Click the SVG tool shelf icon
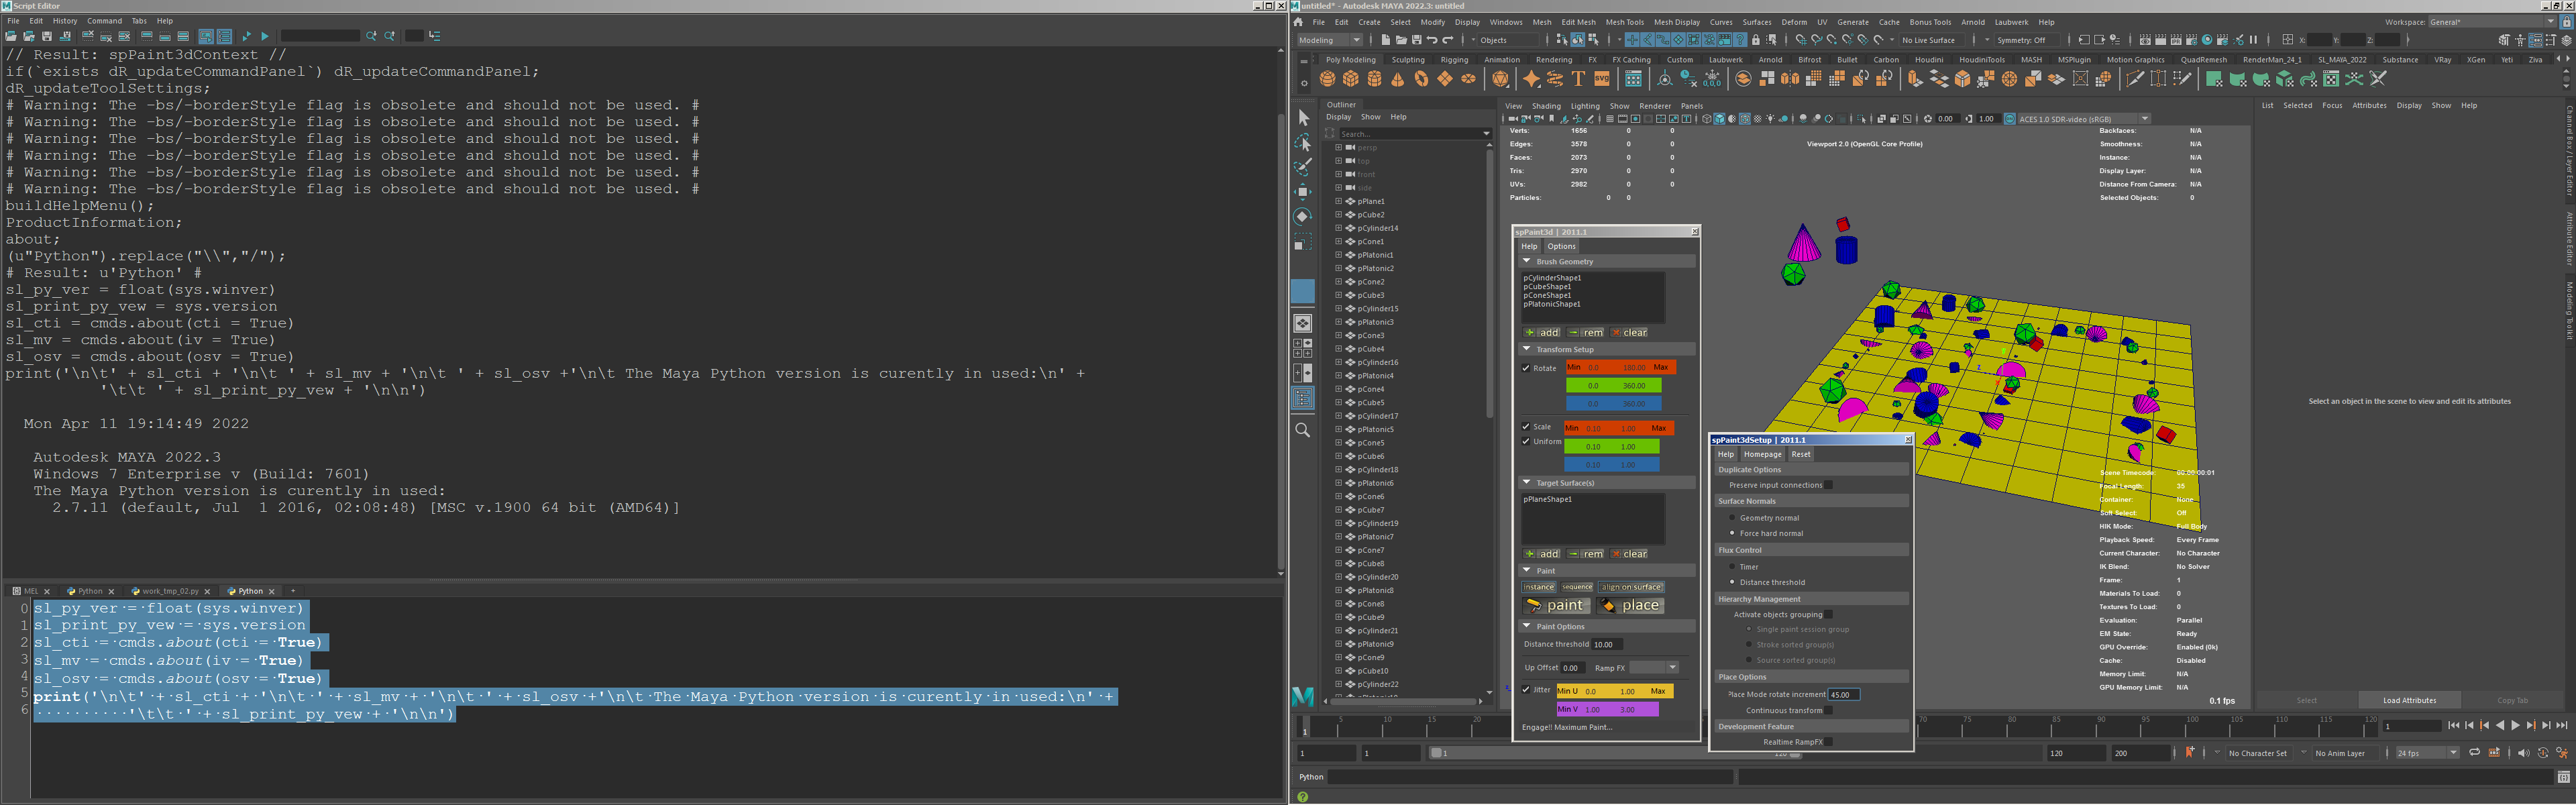 point(1601,79)
